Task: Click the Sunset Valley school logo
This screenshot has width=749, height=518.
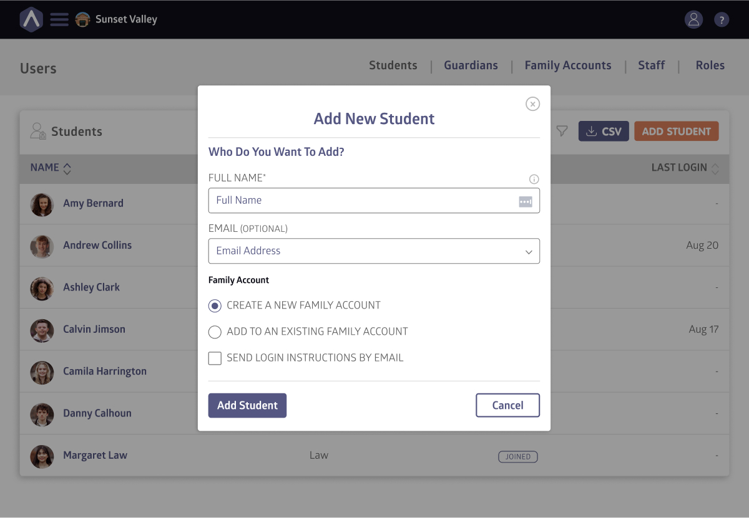Action: pos(82,19)
